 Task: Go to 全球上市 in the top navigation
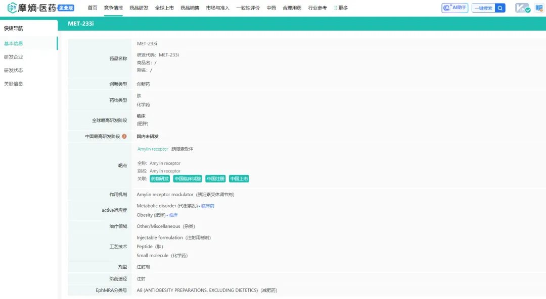164,8
